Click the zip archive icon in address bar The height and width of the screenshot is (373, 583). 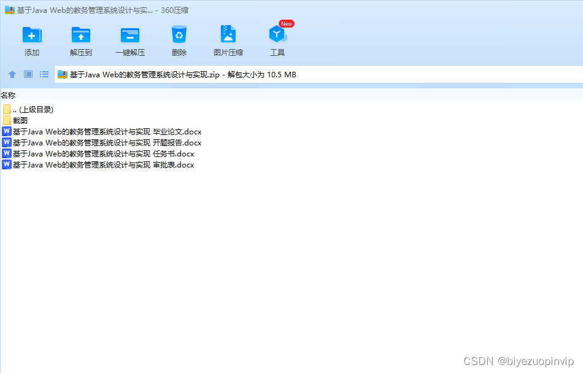[62, 74]
